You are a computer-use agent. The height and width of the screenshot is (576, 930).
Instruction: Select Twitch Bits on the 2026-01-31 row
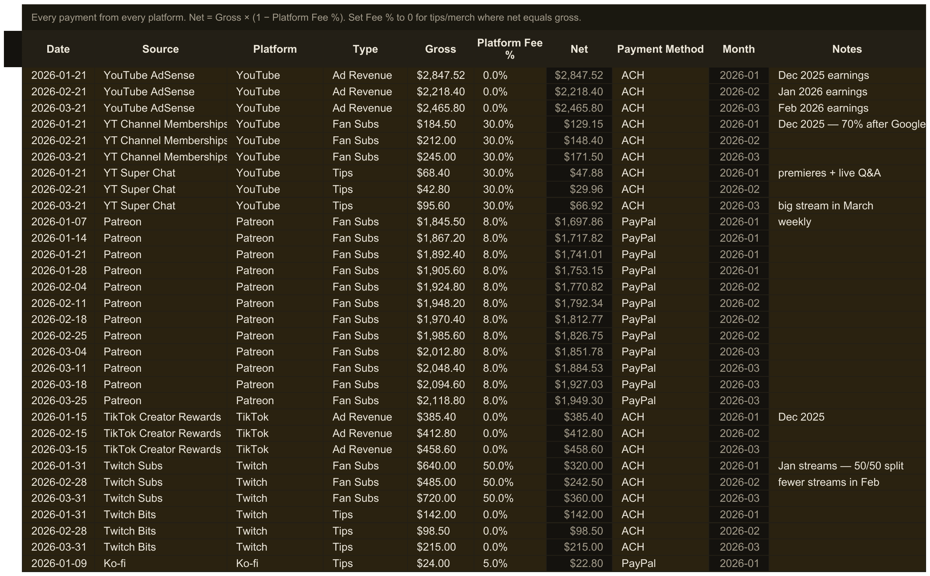(x=161, y=515)
